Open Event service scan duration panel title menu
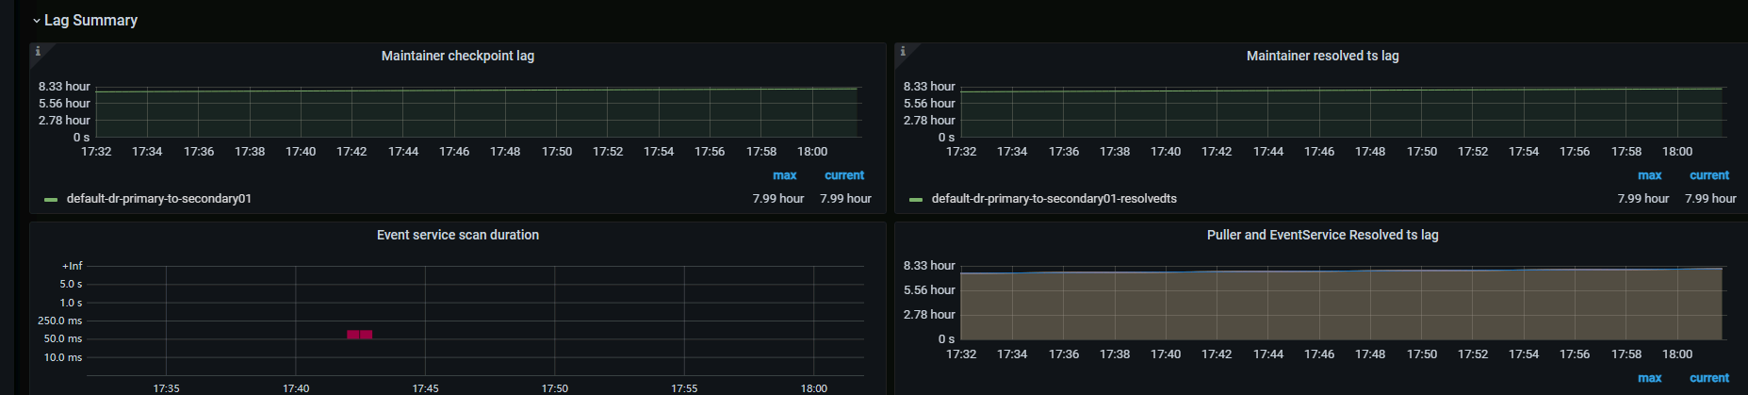 click(458, 235)
